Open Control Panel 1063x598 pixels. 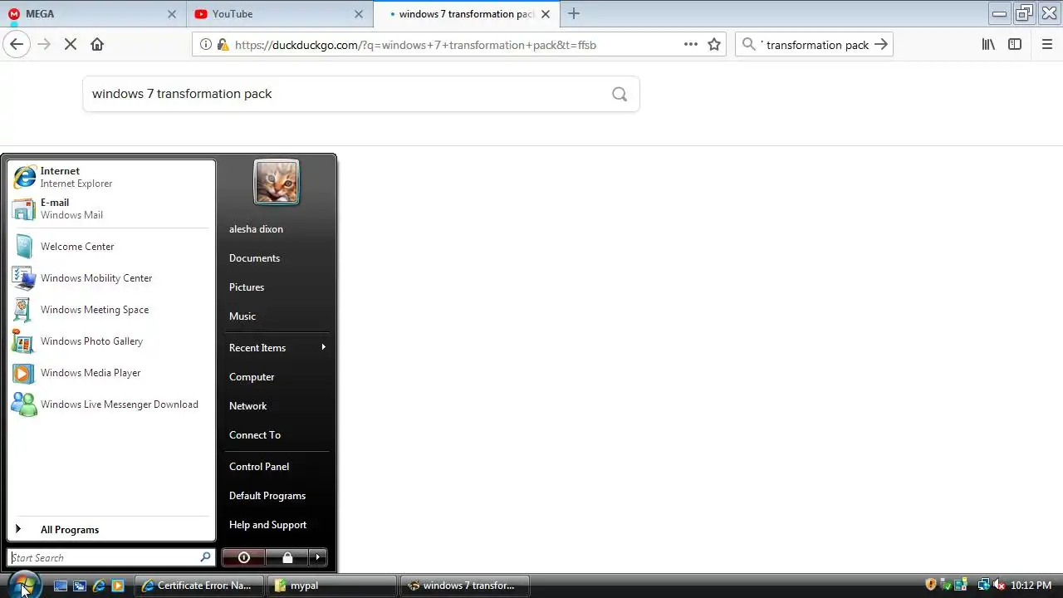(277, 467)
